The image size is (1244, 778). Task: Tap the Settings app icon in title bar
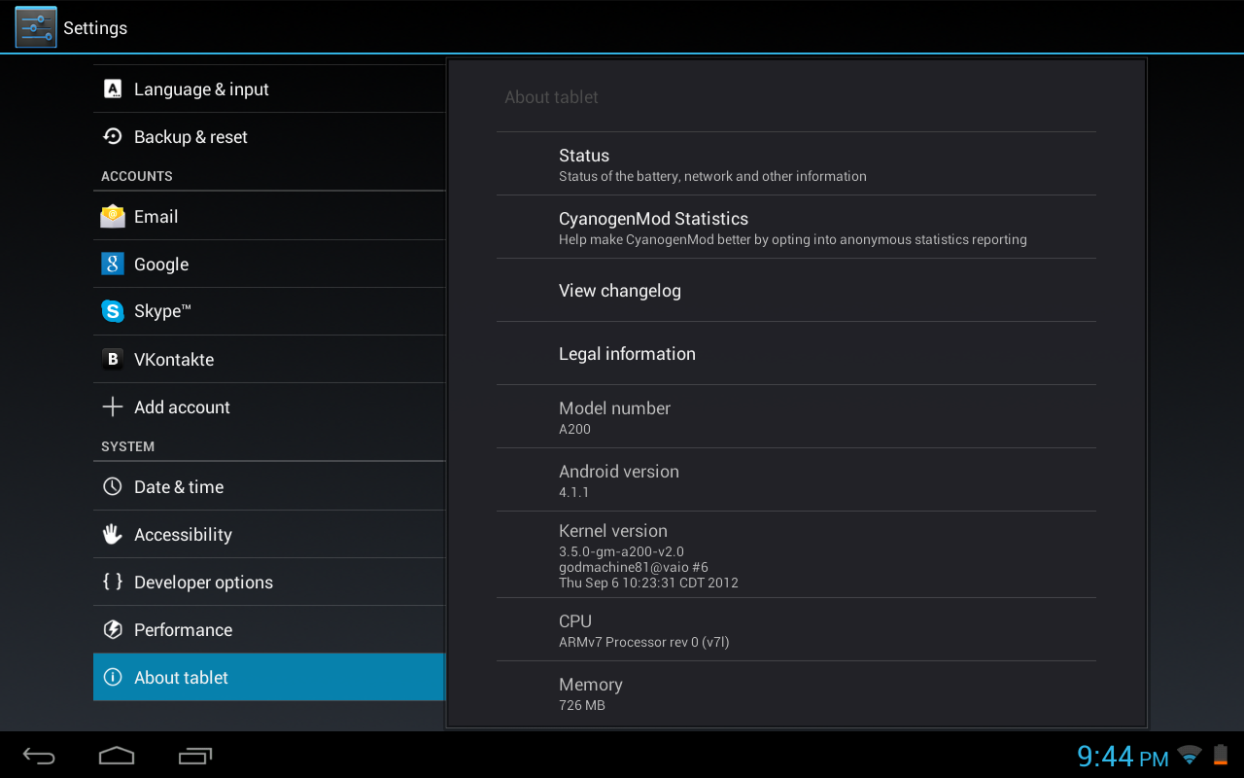click(36, 27)
